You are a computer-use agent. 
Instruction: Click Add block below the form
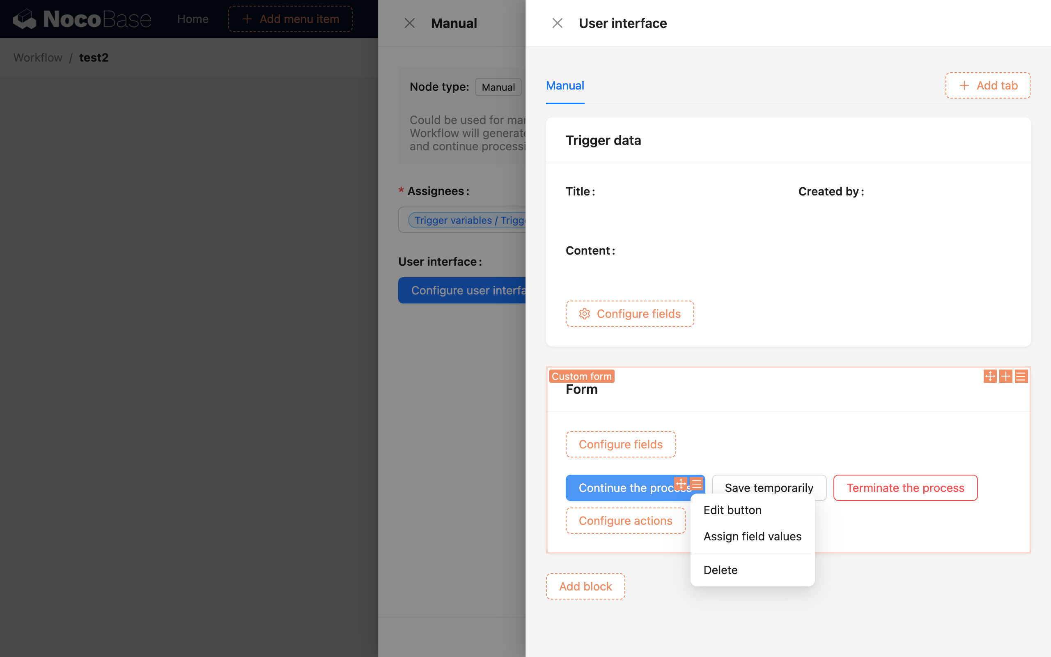point(585,586)
